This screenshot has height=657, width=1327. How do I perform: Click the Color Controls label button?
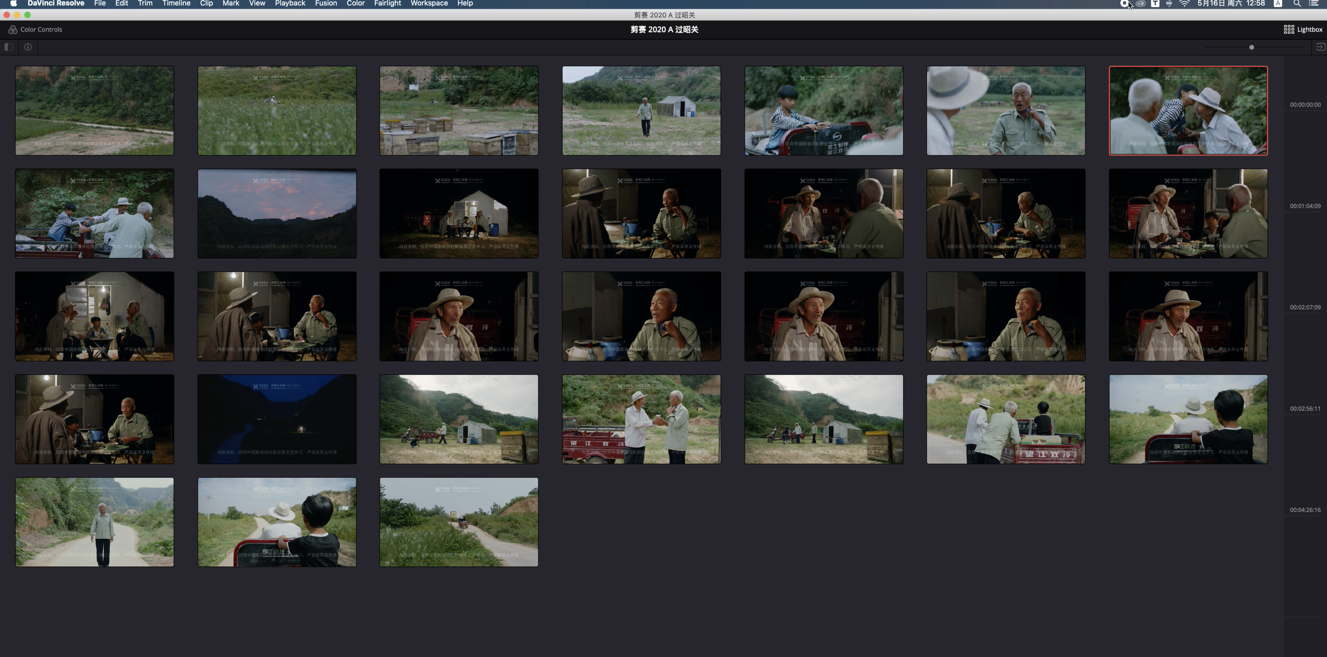pos(41,29)
